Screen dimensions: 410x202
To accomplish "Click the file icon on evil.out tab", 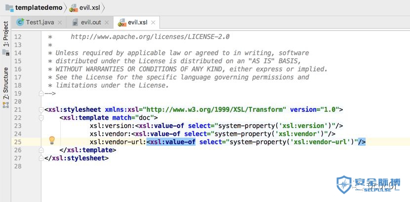I will (x=75, y=23).
